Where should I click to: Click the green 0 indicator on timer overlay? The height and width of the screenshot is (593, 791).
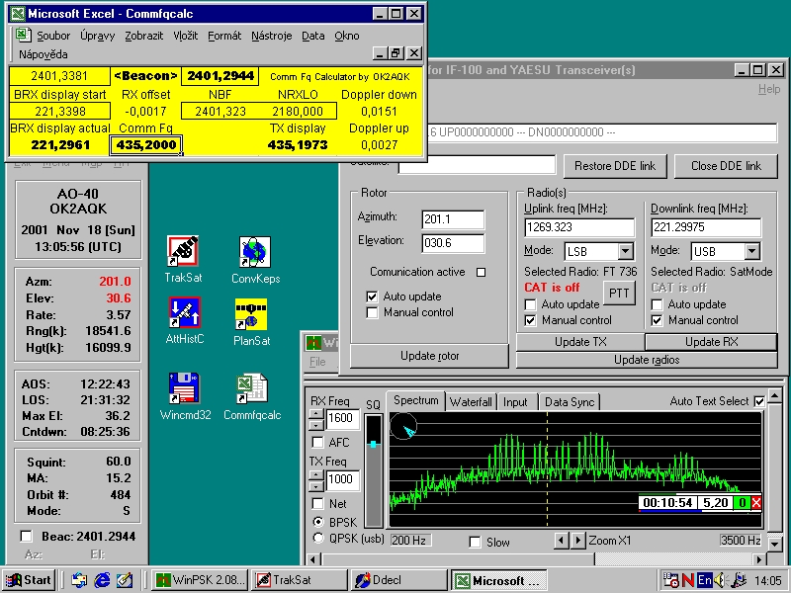[x=743, y=503]
